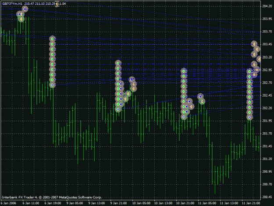
Task: Click the 200.70 price scale label
Action: 267,184
